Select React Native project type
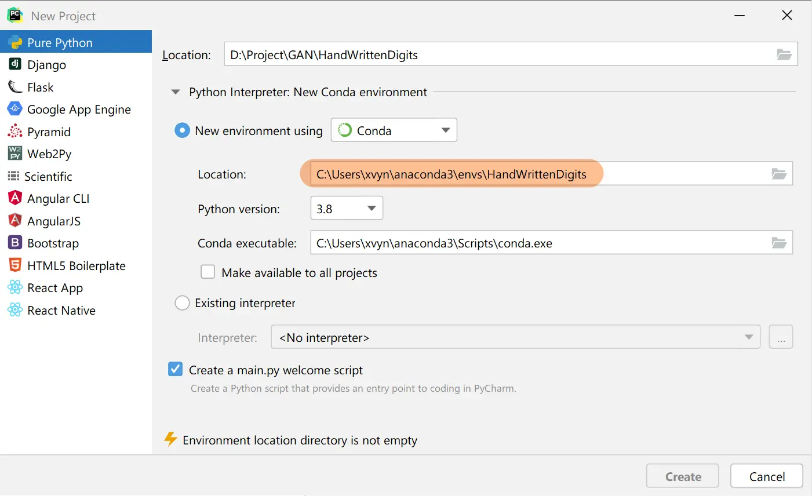Screen dimensions: 812x496 61,311
